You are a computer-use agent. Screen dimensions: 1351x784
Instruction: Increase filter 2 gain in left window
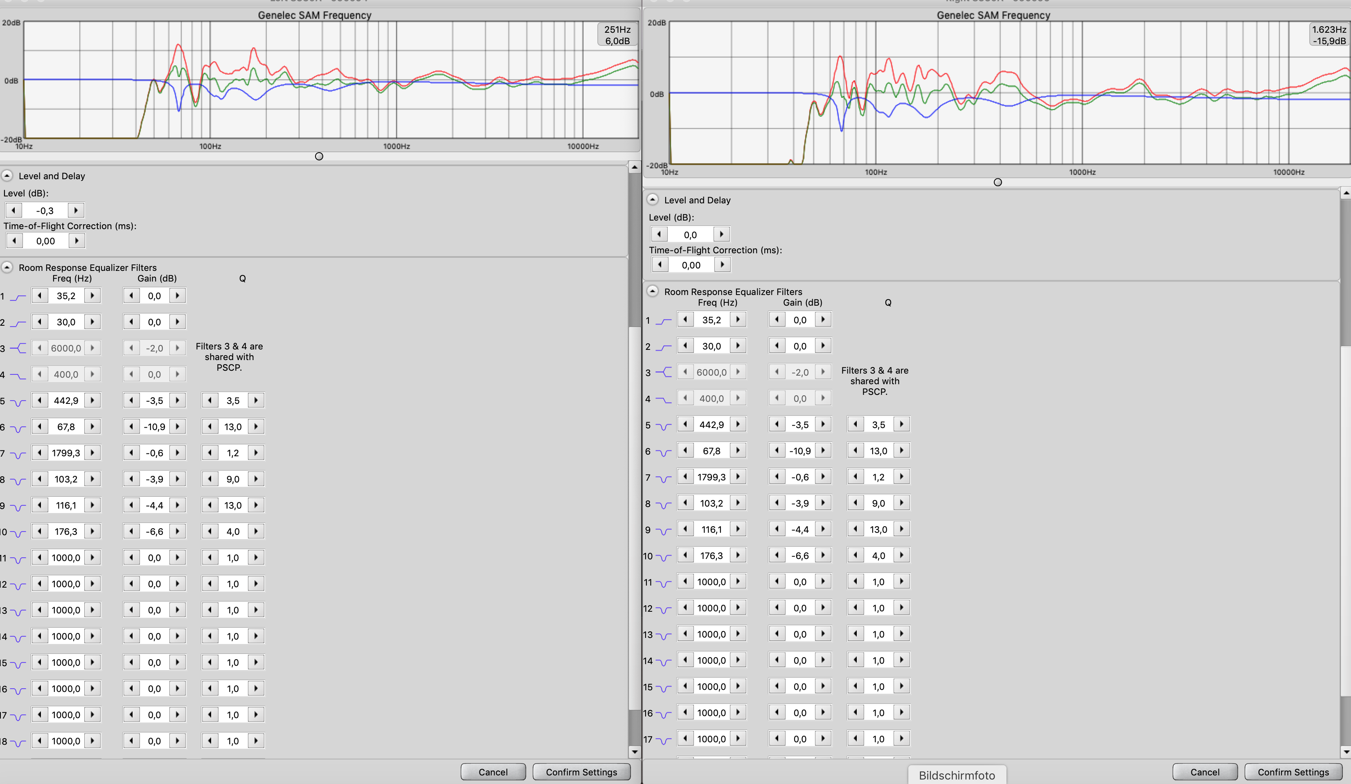click(178, 322)
